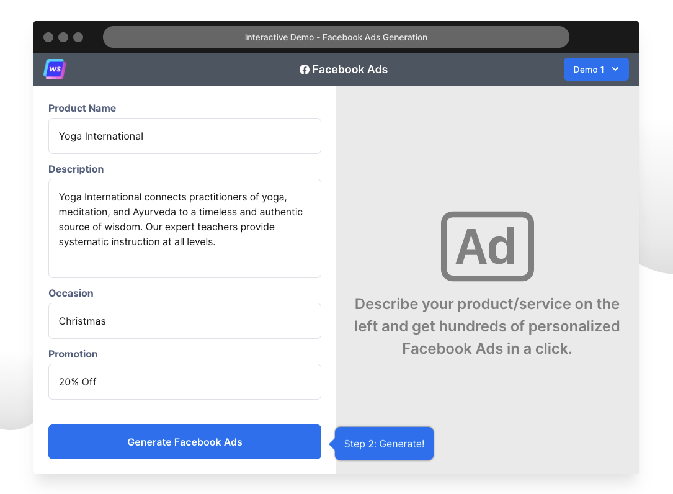Click the Promotion field showing 20% Off
Screen dimensions: 673x494
pyautogui.click(x=184, y=382)
